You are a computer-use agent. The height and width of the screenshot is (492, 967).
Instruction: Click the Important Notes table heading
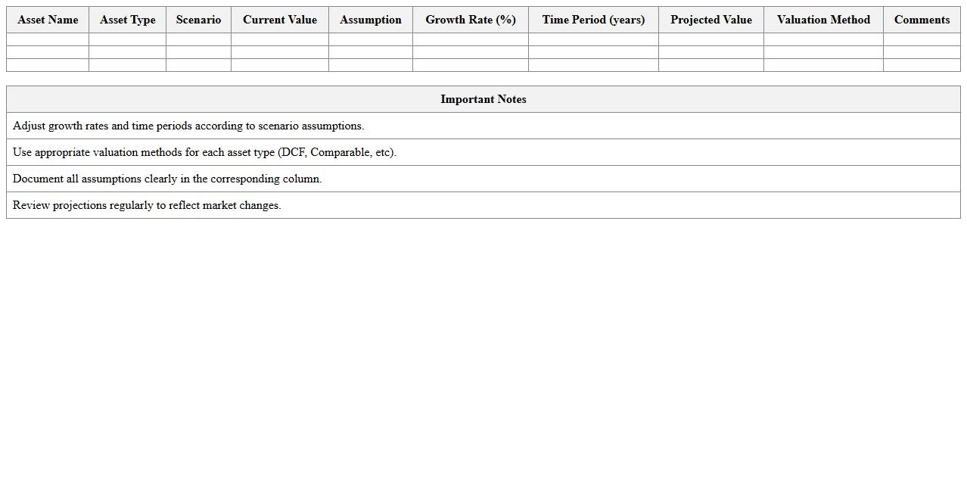point(483,99)
